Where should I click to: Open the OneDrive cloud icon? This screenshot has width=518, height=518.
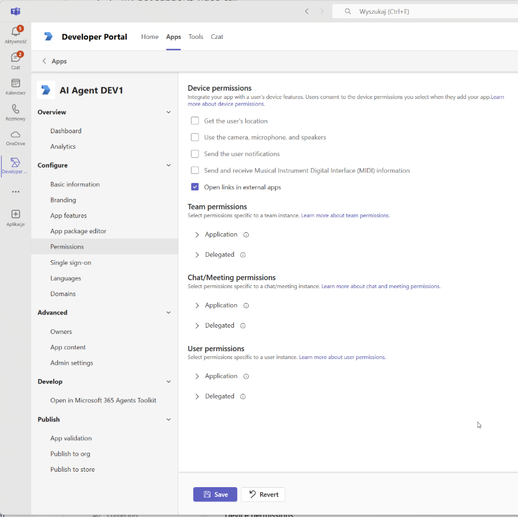pos(15,135)
